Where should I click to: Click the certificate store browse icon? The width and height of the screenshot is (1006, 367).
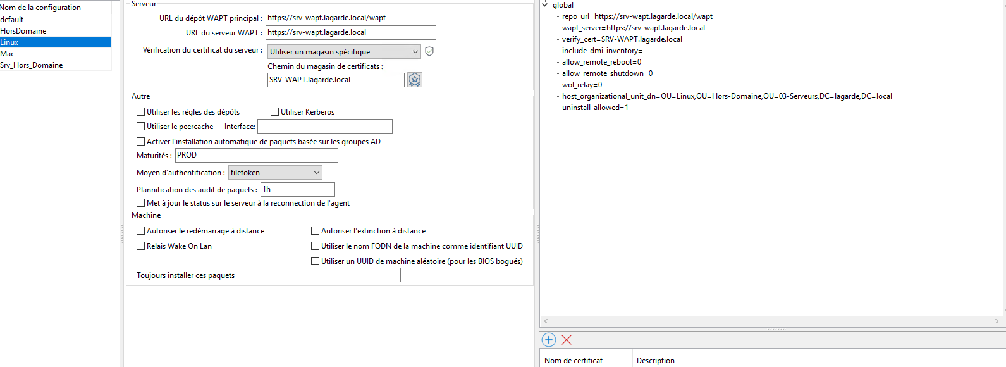414,80
